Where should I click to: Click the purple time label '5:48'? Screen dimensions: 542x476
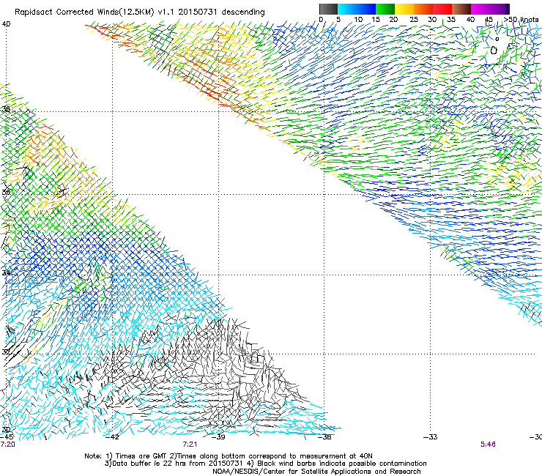tap(488, 445)
